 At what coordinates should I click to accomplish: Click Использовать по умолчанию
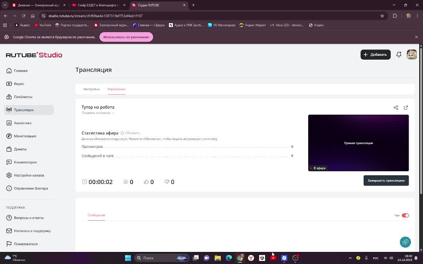pos(126,37)
